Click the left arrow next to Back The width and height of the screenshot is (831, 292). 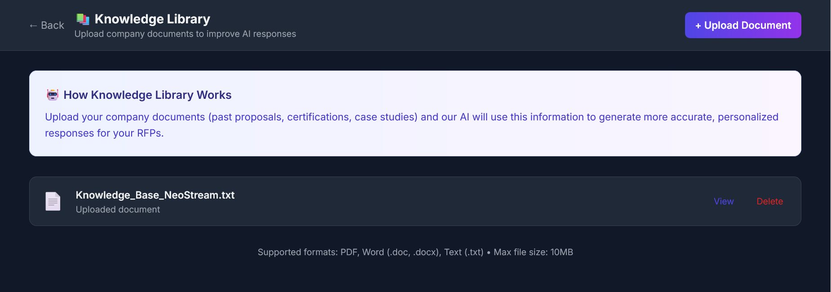[32, 25]
